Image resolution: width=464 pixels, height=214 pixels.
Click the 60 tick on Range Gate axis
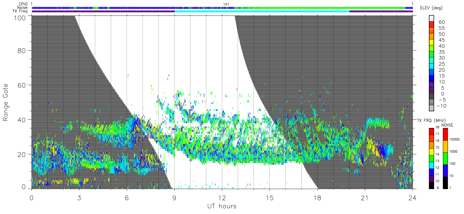click(22, 85)
